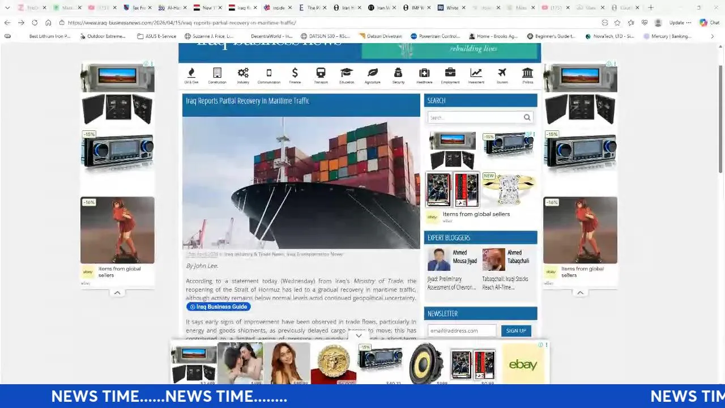Open the browser profile avatar
The width and height of the screenshot is (725, 408).
click(658, 23)
